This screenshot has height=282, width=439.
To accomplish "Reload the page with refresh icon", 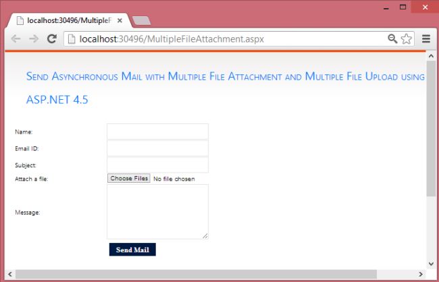I will point(52,38).
